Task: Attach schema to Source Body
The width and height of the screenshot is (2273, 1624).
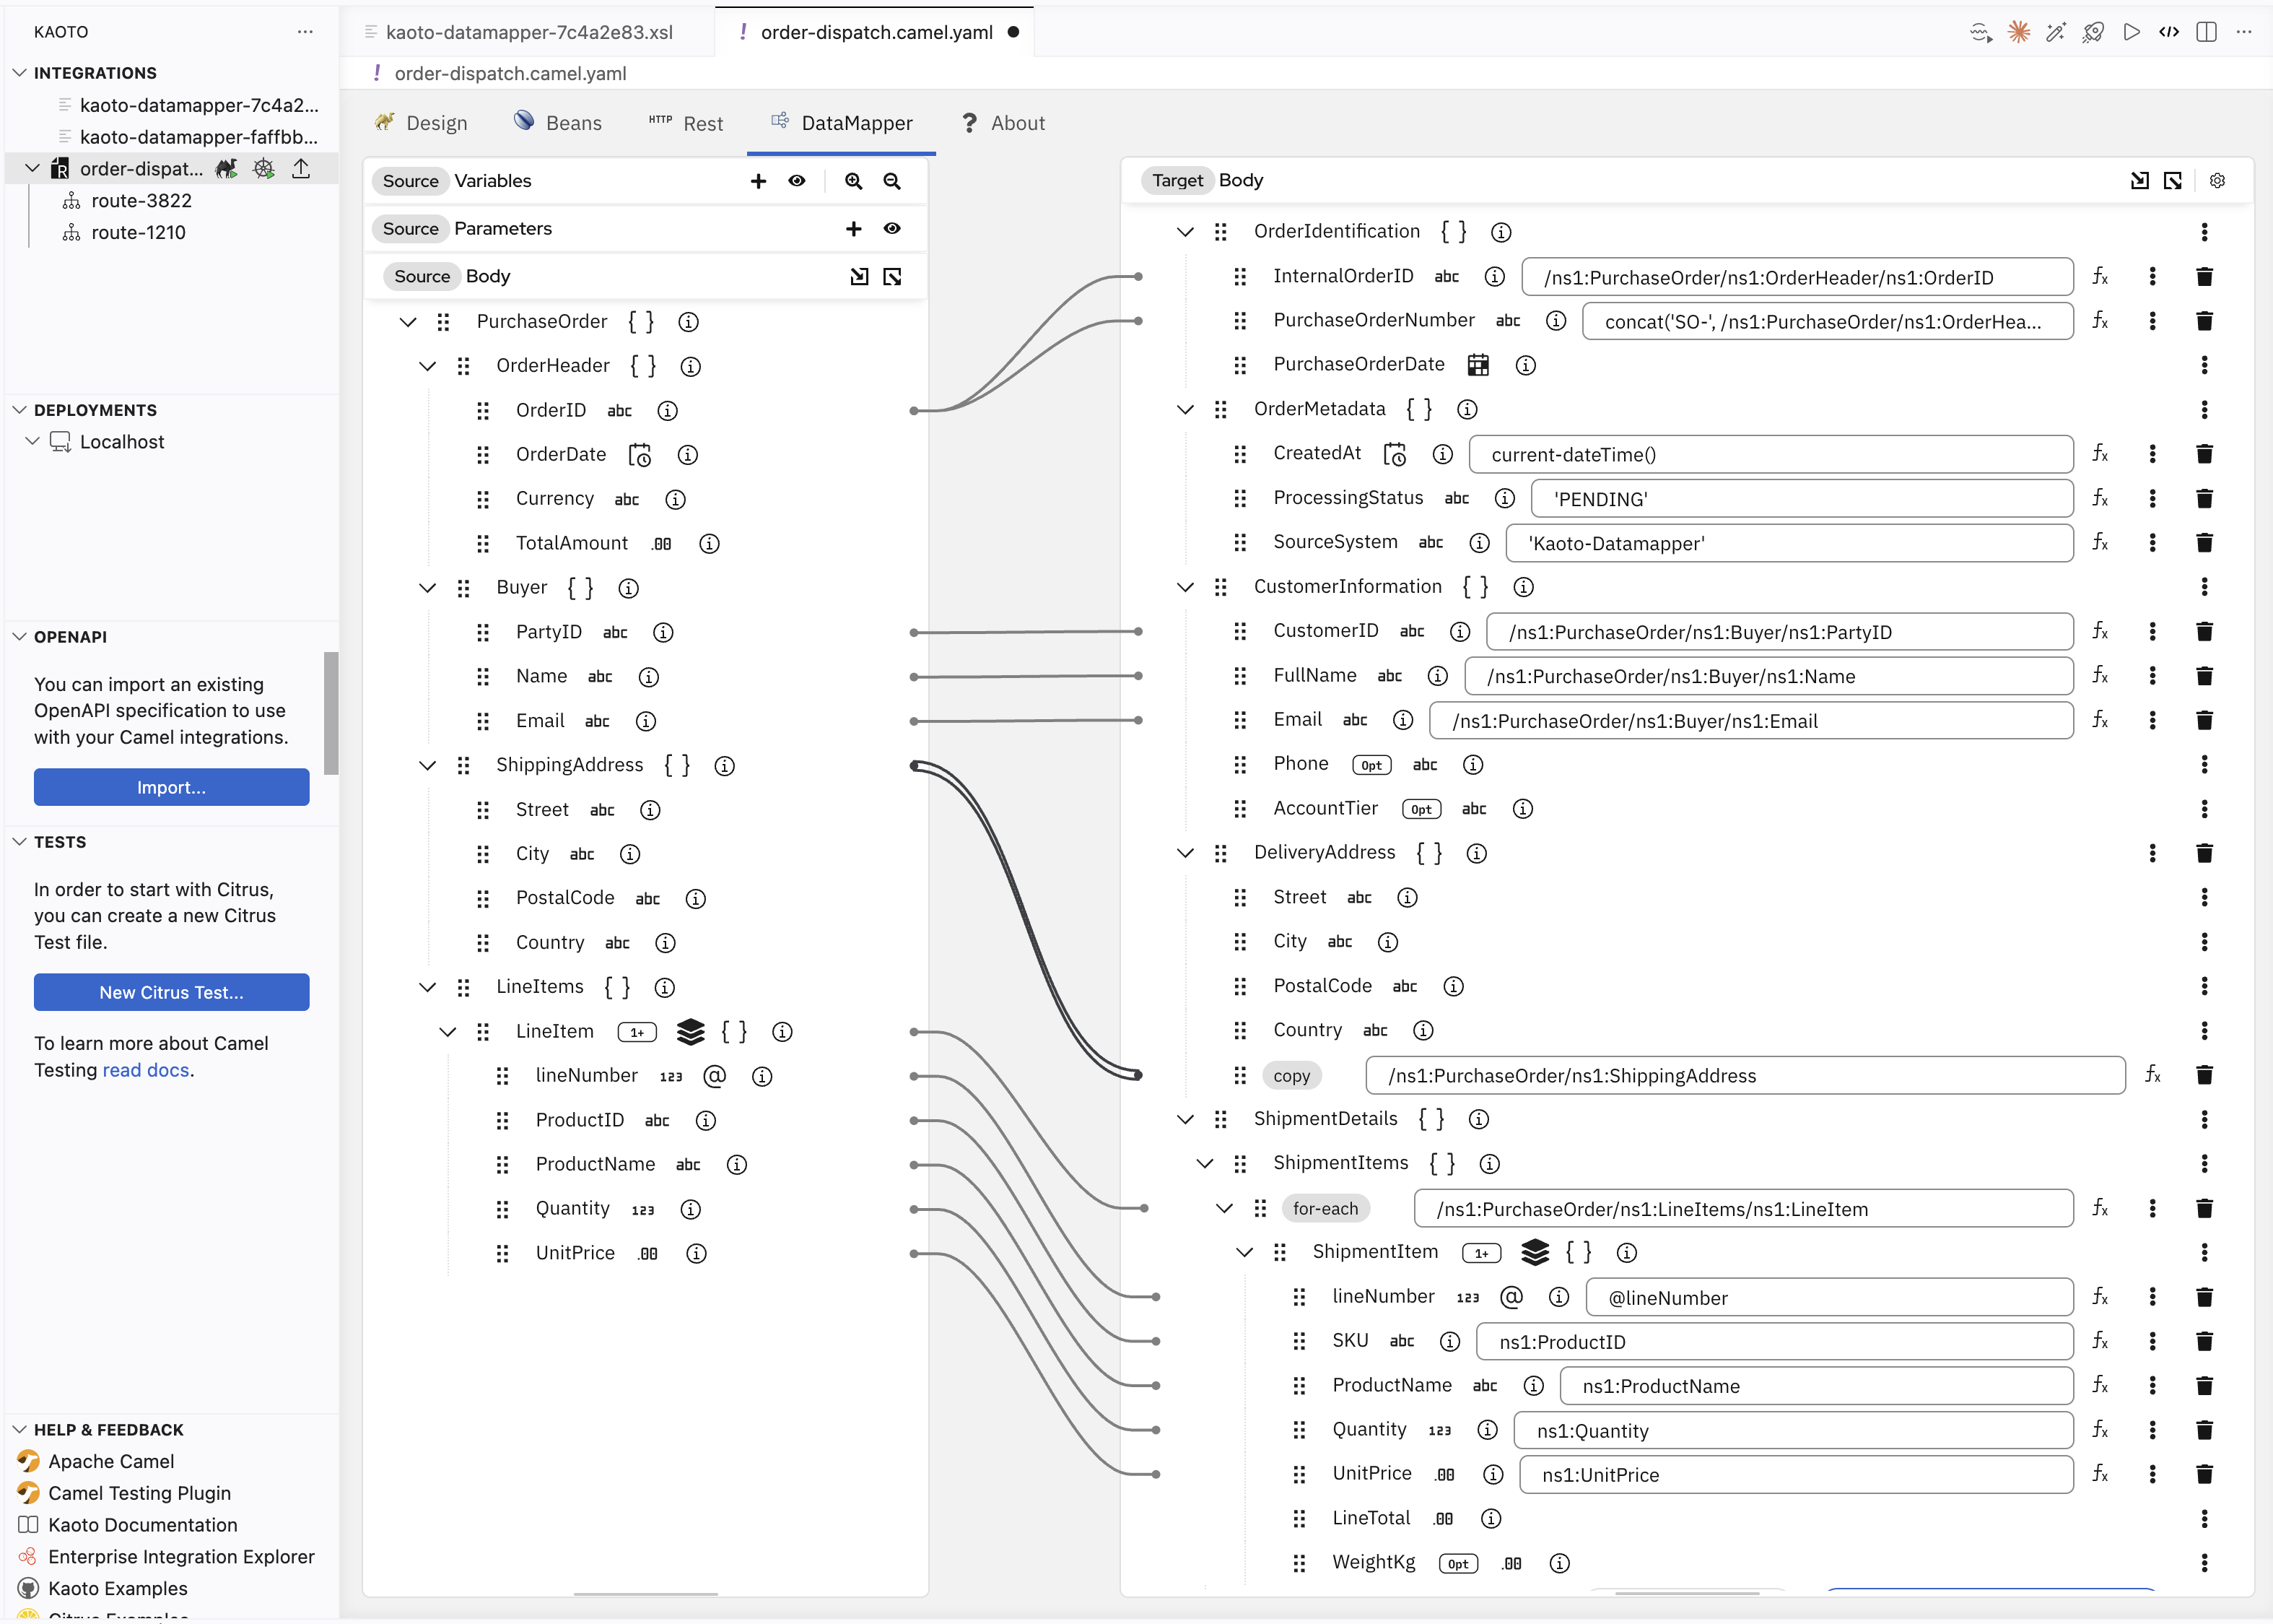Action: tap(859, 276)
